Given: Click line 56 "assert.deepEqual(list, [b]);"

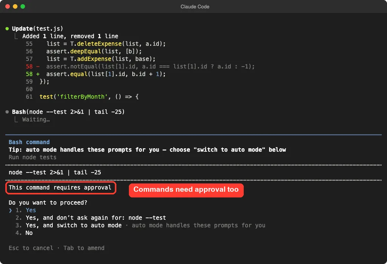Looking at the screenshot, I should (94, 51).
